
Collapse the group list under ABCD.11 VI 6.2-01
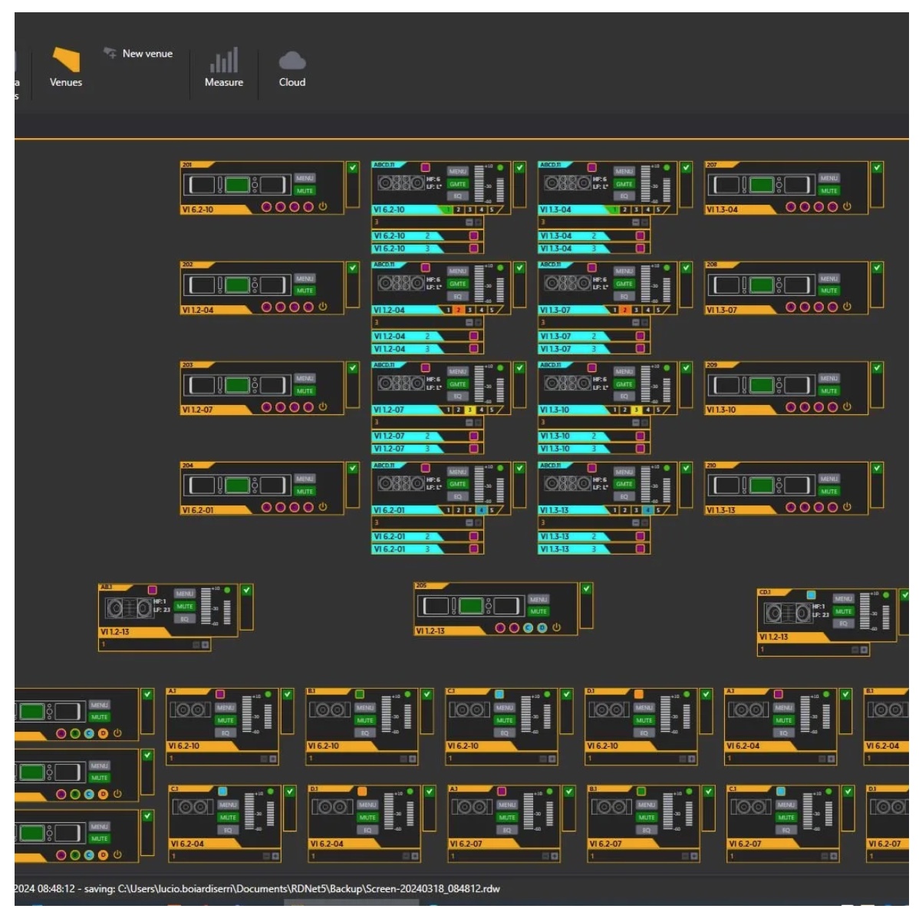469,522
